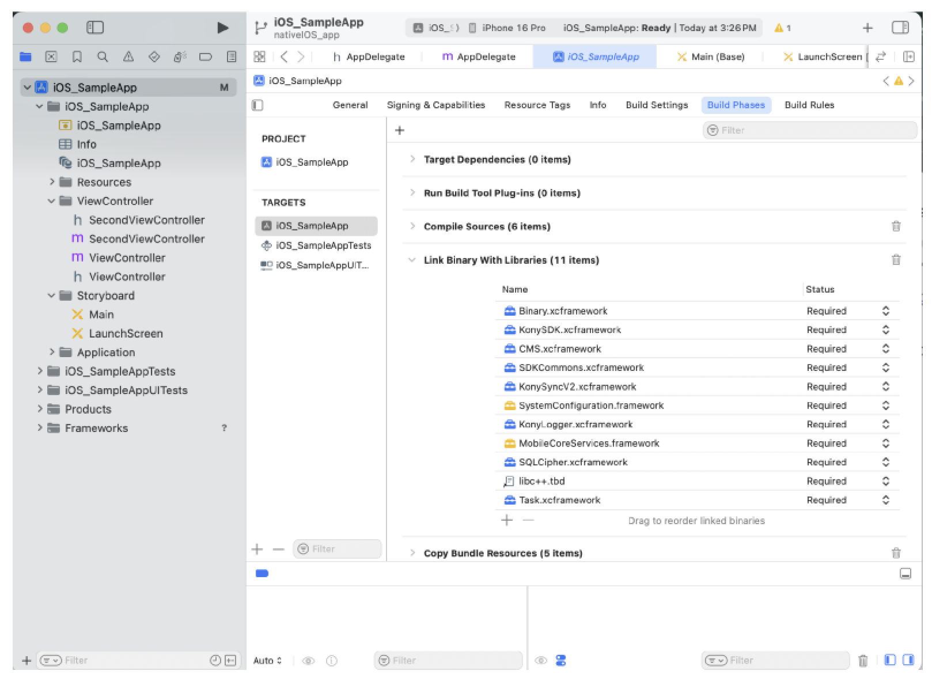Viewport: 932px width, 682px height.
Task: Switch to the Main (Base) editor tab
Action: (711, 56)
